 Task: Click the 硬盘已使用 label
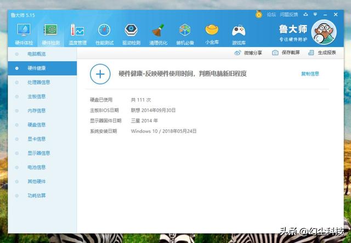101,100
